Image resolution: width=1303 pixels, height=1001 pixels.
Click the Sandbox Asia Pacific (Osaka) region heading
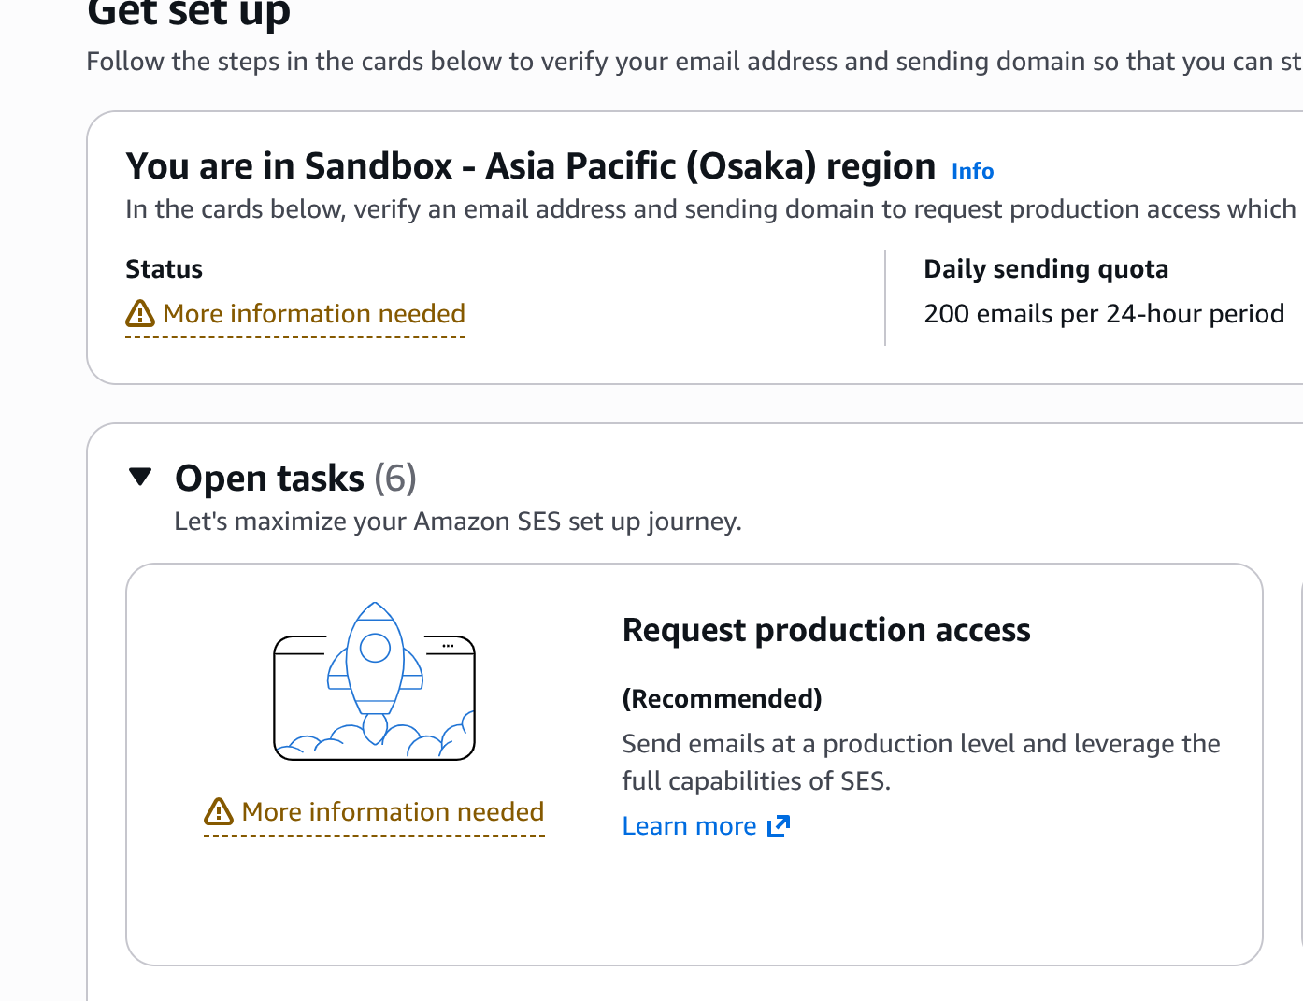[x=530, y=166]
